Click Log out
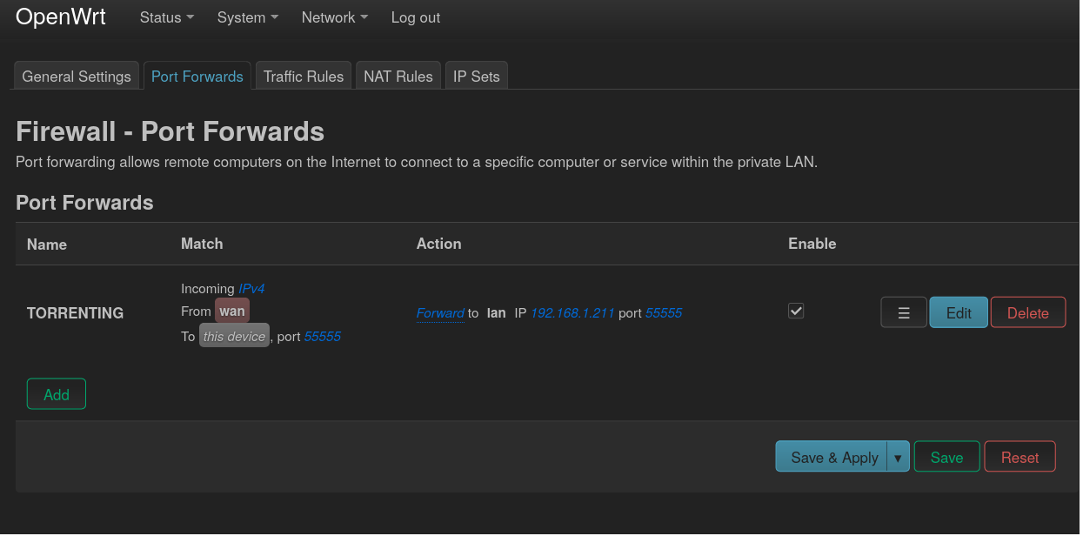The image size is (1083, 536). click(415, 17)
